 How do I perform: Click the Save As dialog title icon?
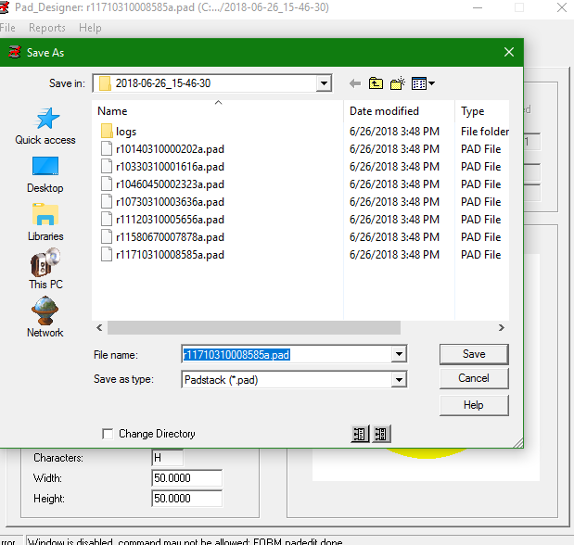[x=15, y=52]
